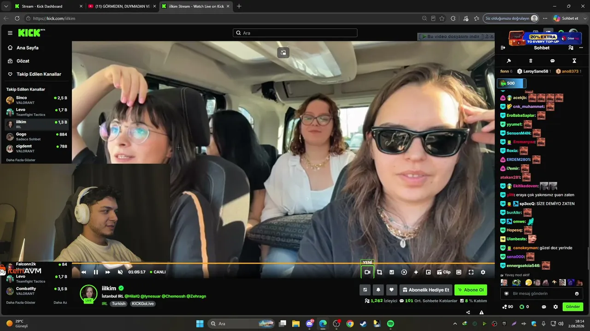The image size is (590, 331).
Task: Pause the live stream
Action: 96,272
